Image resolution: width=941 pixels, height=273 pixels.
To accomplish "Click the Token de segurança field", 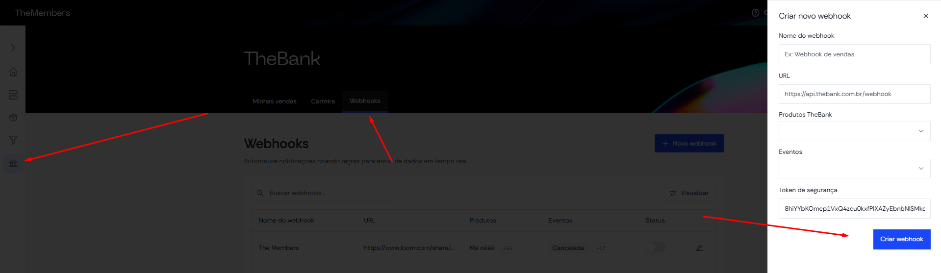I will coord(854,208).
